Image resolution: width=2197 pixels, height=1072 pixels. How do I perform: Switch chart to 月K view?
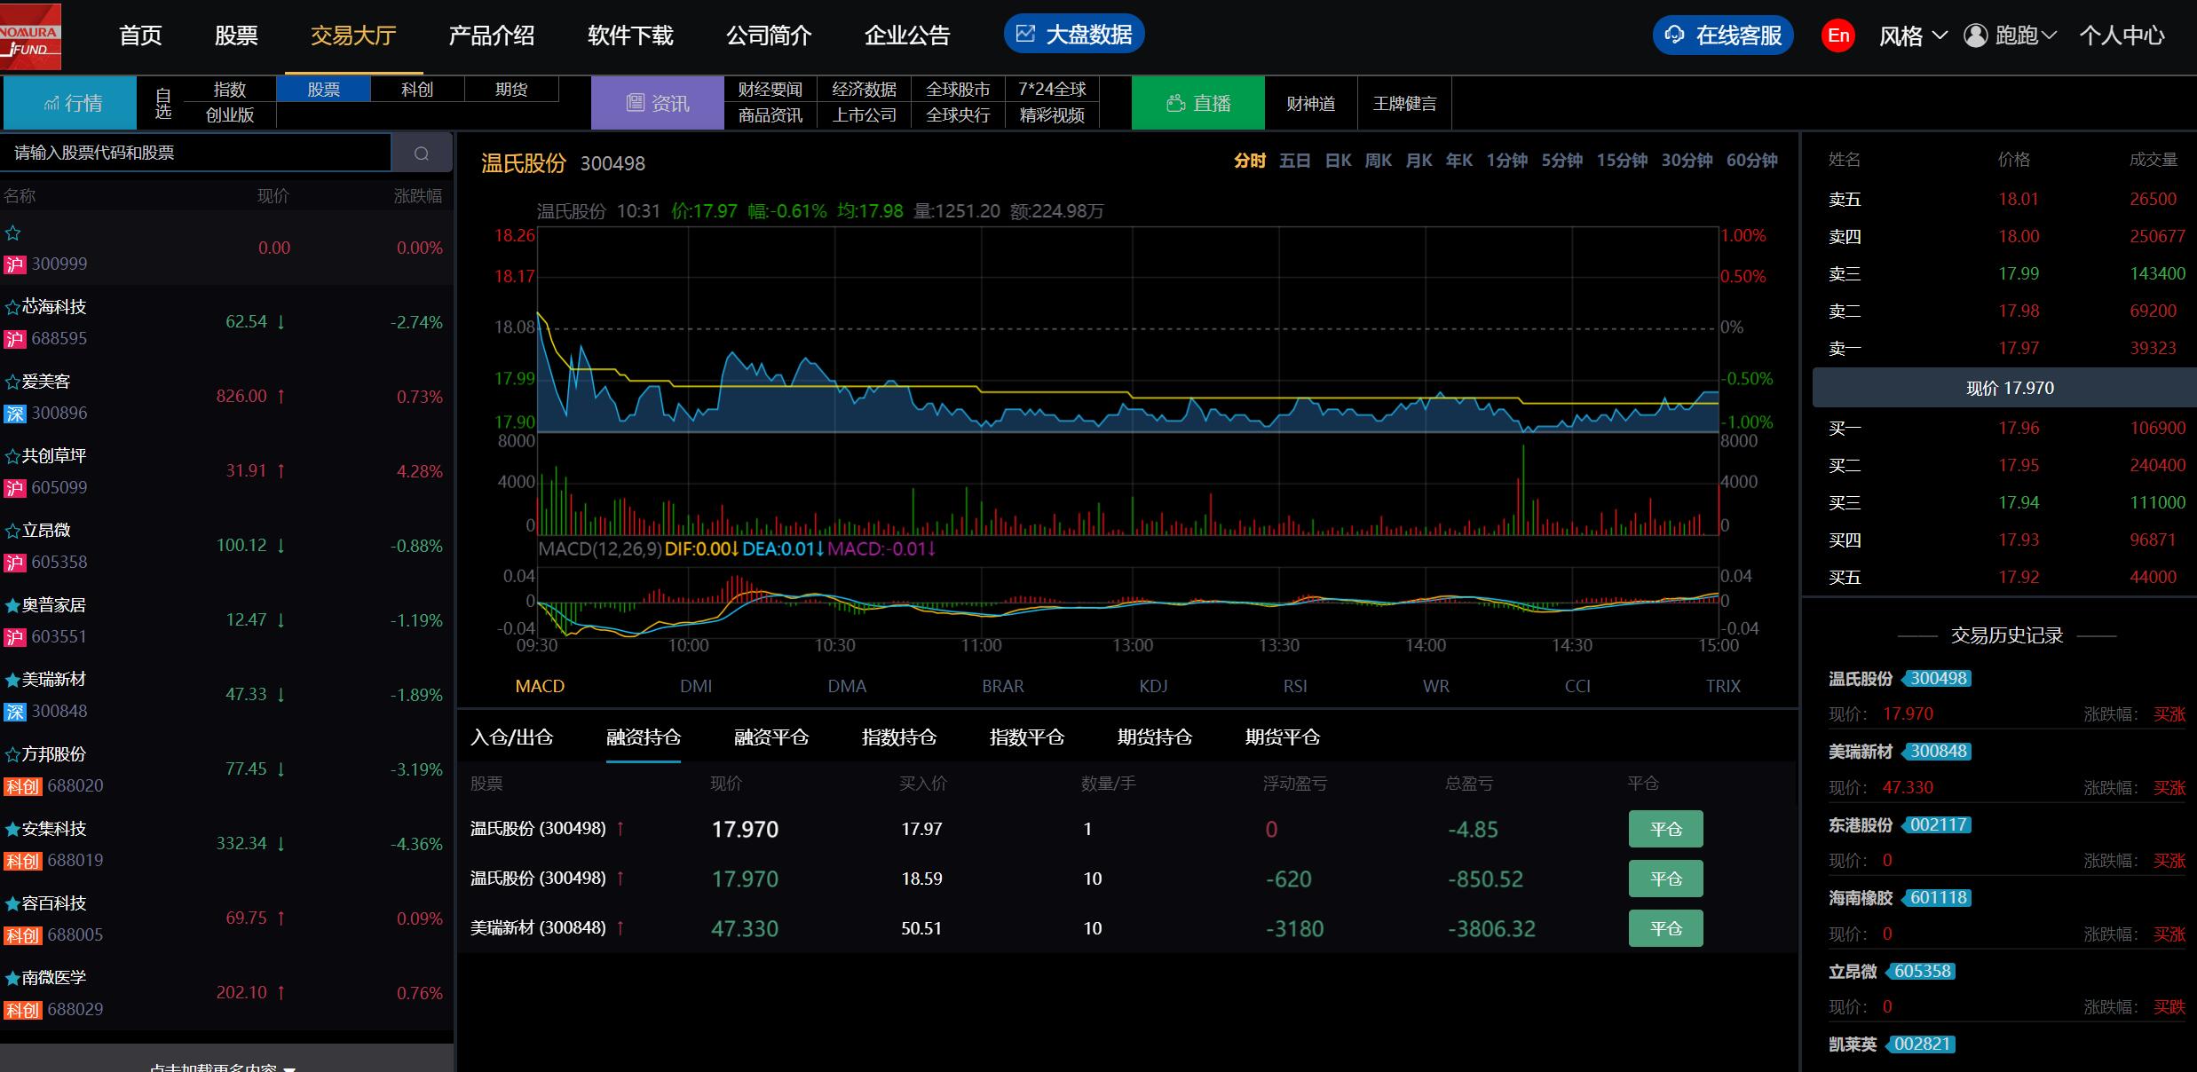click(1419, 161)
